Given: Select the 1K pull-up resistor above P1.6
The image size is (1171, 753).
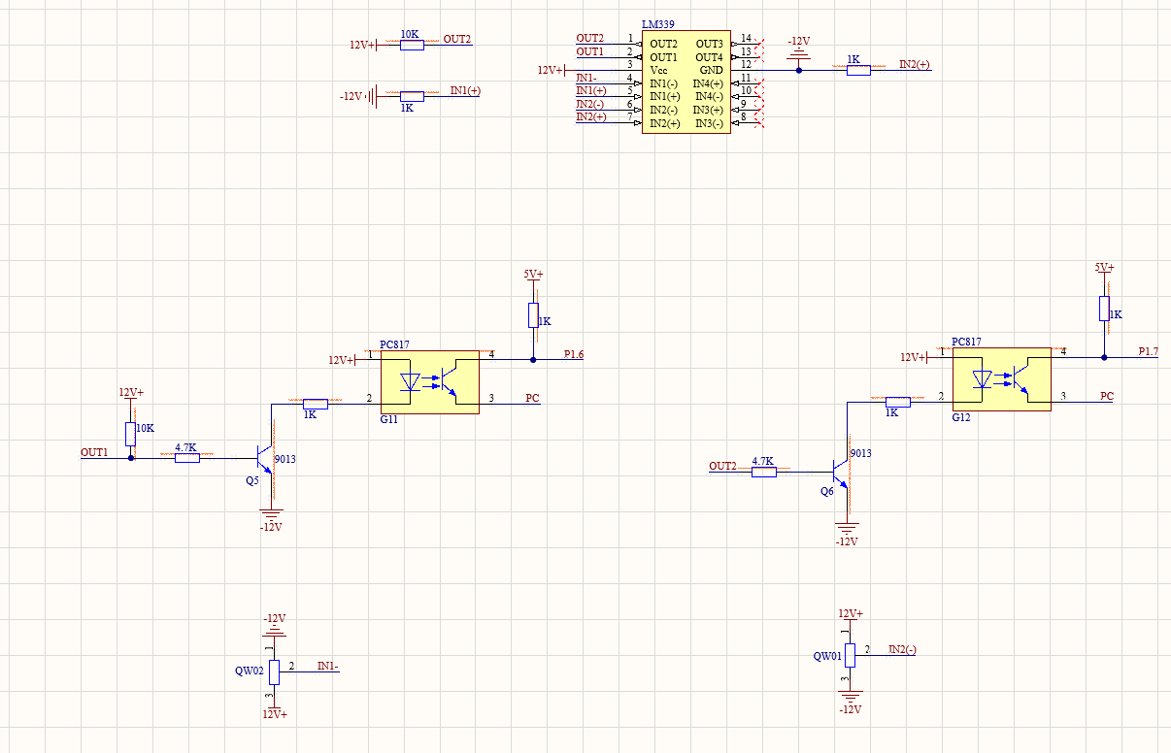Looking at the screenshot, I should (533, 315).
